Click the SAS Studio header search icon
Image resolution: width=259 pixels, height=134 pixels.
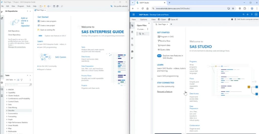point(243,14)
